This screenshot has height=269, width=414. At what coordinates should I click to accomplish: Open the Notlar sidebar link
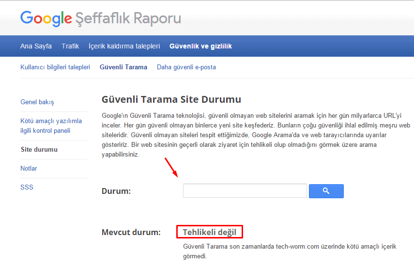pyautogui.click(x=29, y=168)
